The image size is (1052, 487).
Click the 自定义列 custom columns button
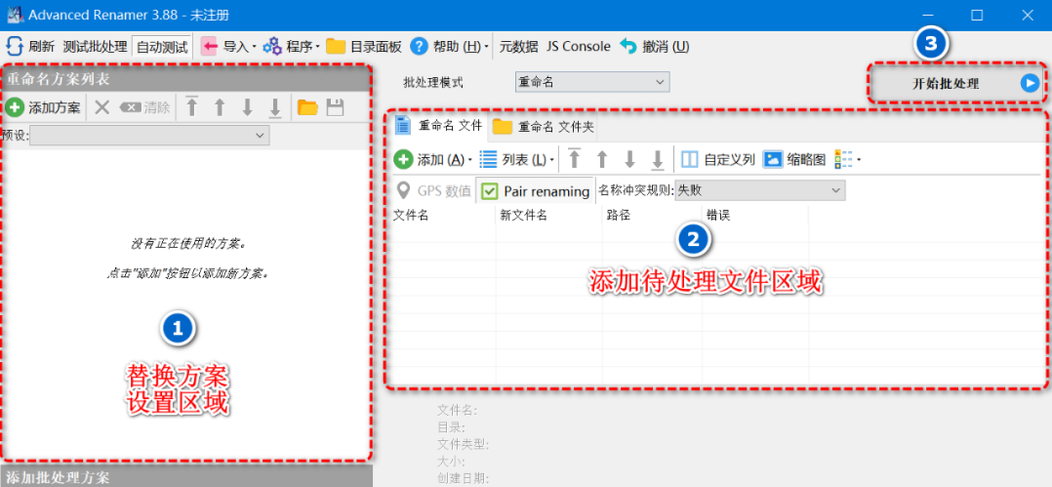coord(718,160)
